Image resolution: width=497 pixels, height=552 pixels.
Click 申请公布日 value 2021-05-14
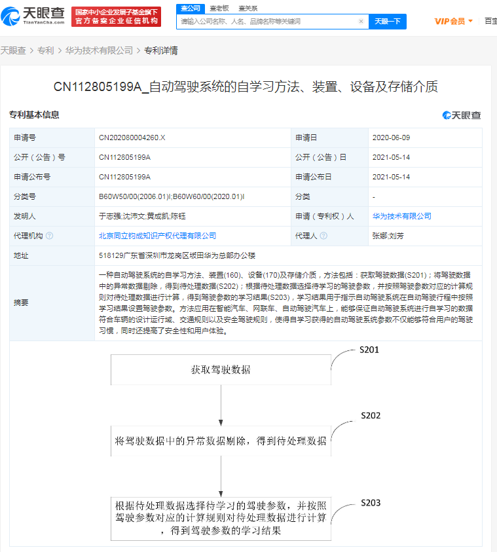point(391,177)
